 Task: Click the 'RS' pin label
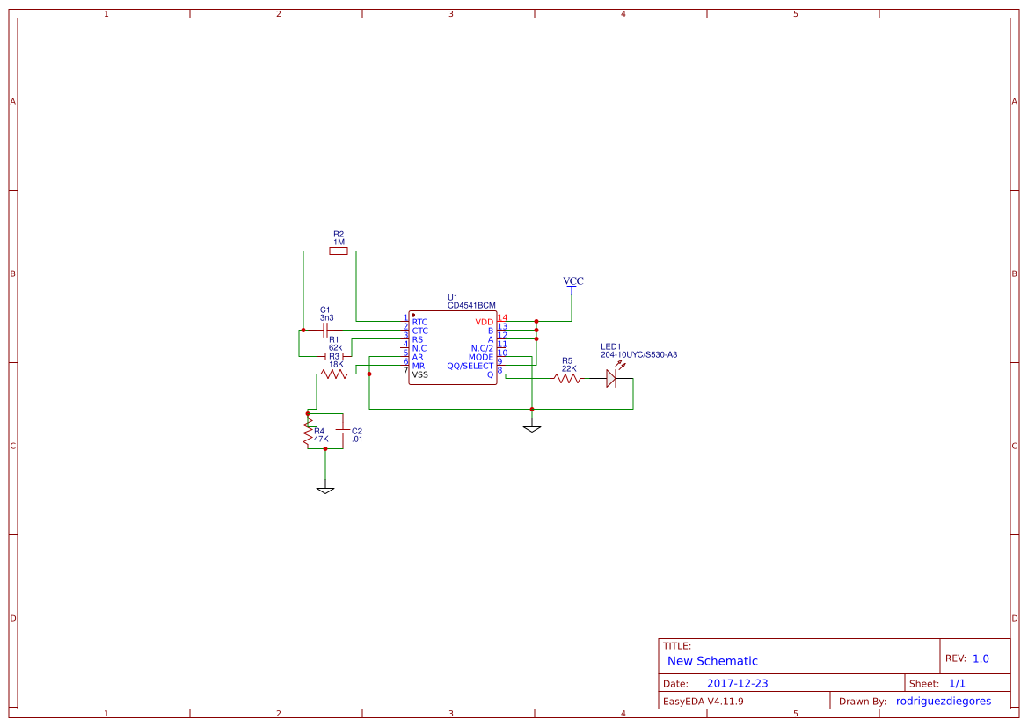pos(418,339)
